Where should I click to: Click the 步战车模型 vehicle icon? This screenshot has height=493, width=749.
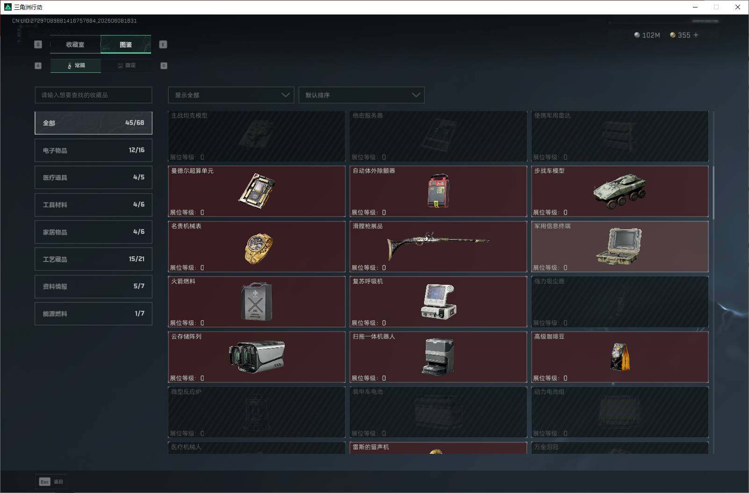click(620, 191)
